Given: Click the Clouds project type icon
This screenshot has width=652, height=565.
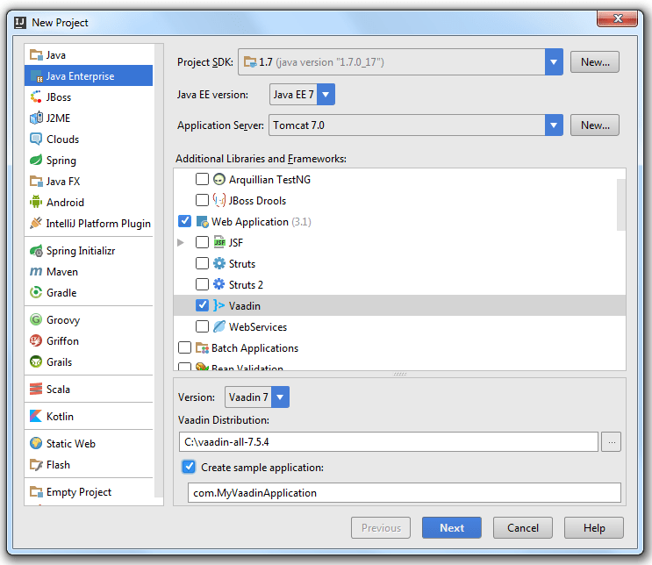Looking at the screenshot, I should (36, 139).
